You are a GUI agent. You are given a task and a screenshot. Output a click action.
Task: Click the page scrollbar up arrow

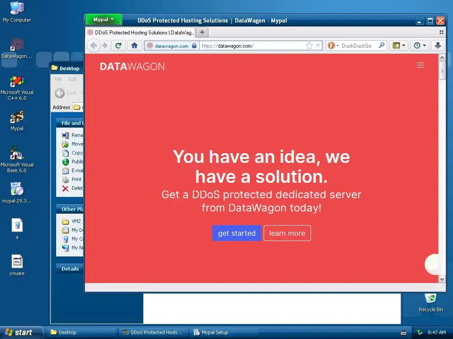tap(442, 58)
